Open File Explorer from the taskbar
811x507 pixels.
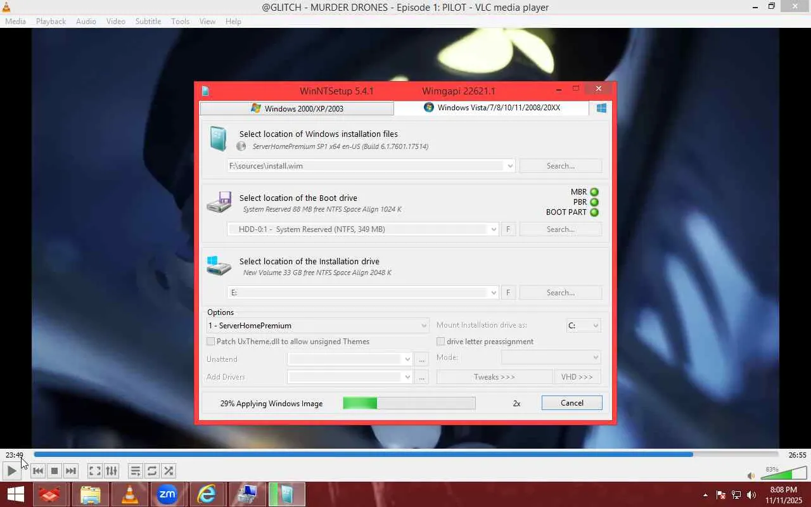[90, 494]
